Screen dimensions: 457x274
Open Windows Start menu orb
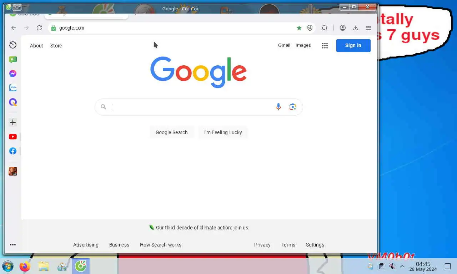click(x=8, y=266)
